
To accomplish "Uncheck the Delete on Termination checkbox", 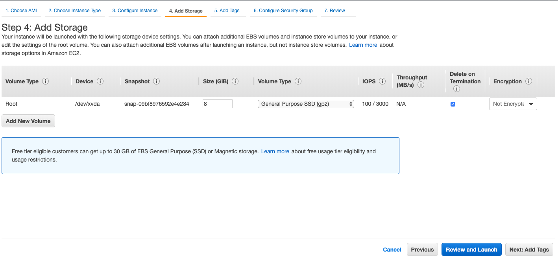I will pyautogui.click(x=453, y=104).
